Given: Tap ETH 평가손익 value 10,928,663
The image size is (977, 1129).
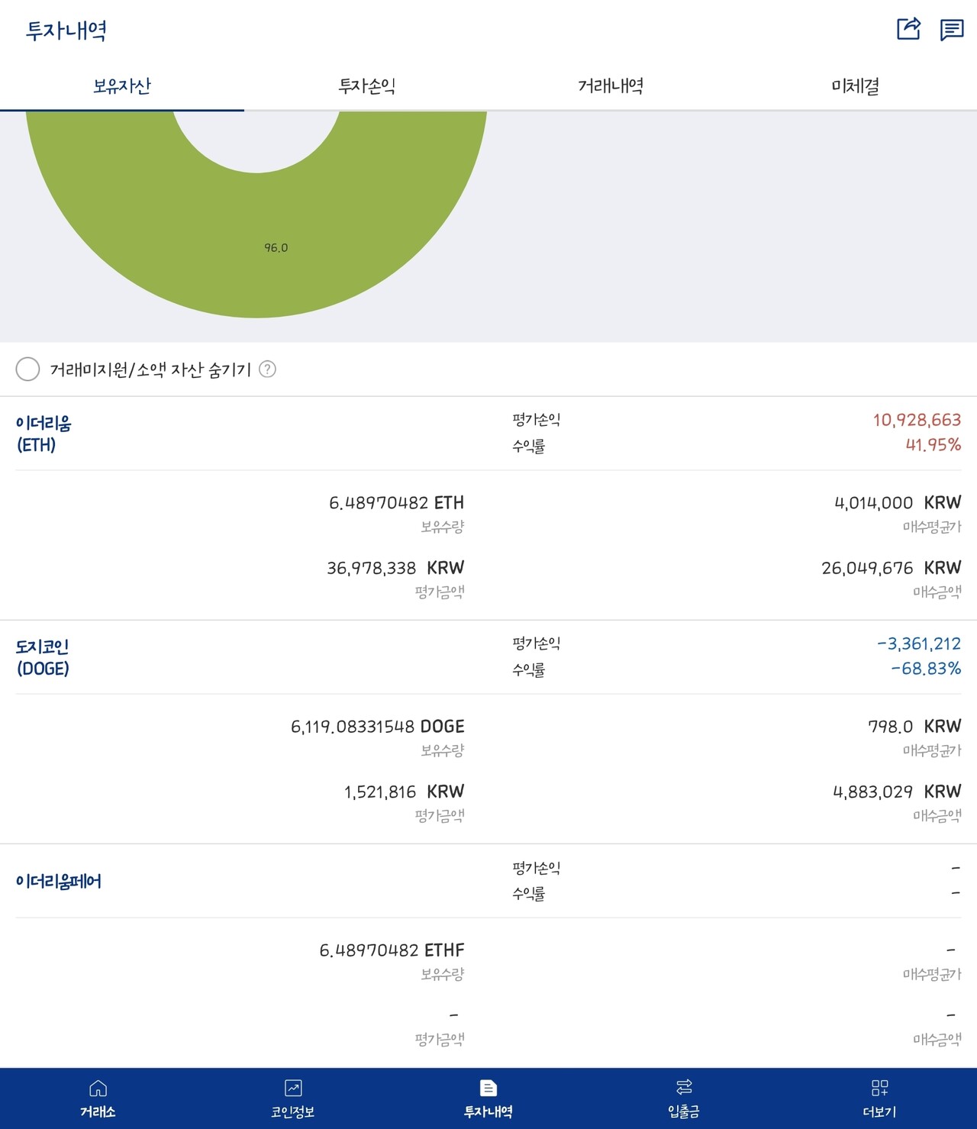Looking at the screenshot, I should point(917,420).
